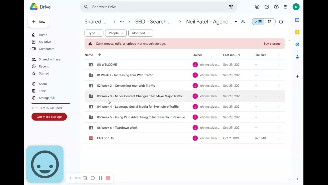Open the Contacts side panel icon

[297, 57]
